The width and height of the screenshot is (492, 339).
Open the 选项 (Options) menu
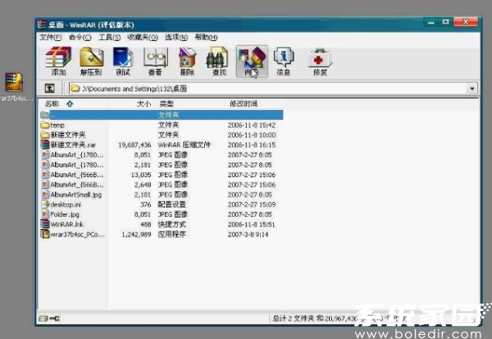point(175,38)
